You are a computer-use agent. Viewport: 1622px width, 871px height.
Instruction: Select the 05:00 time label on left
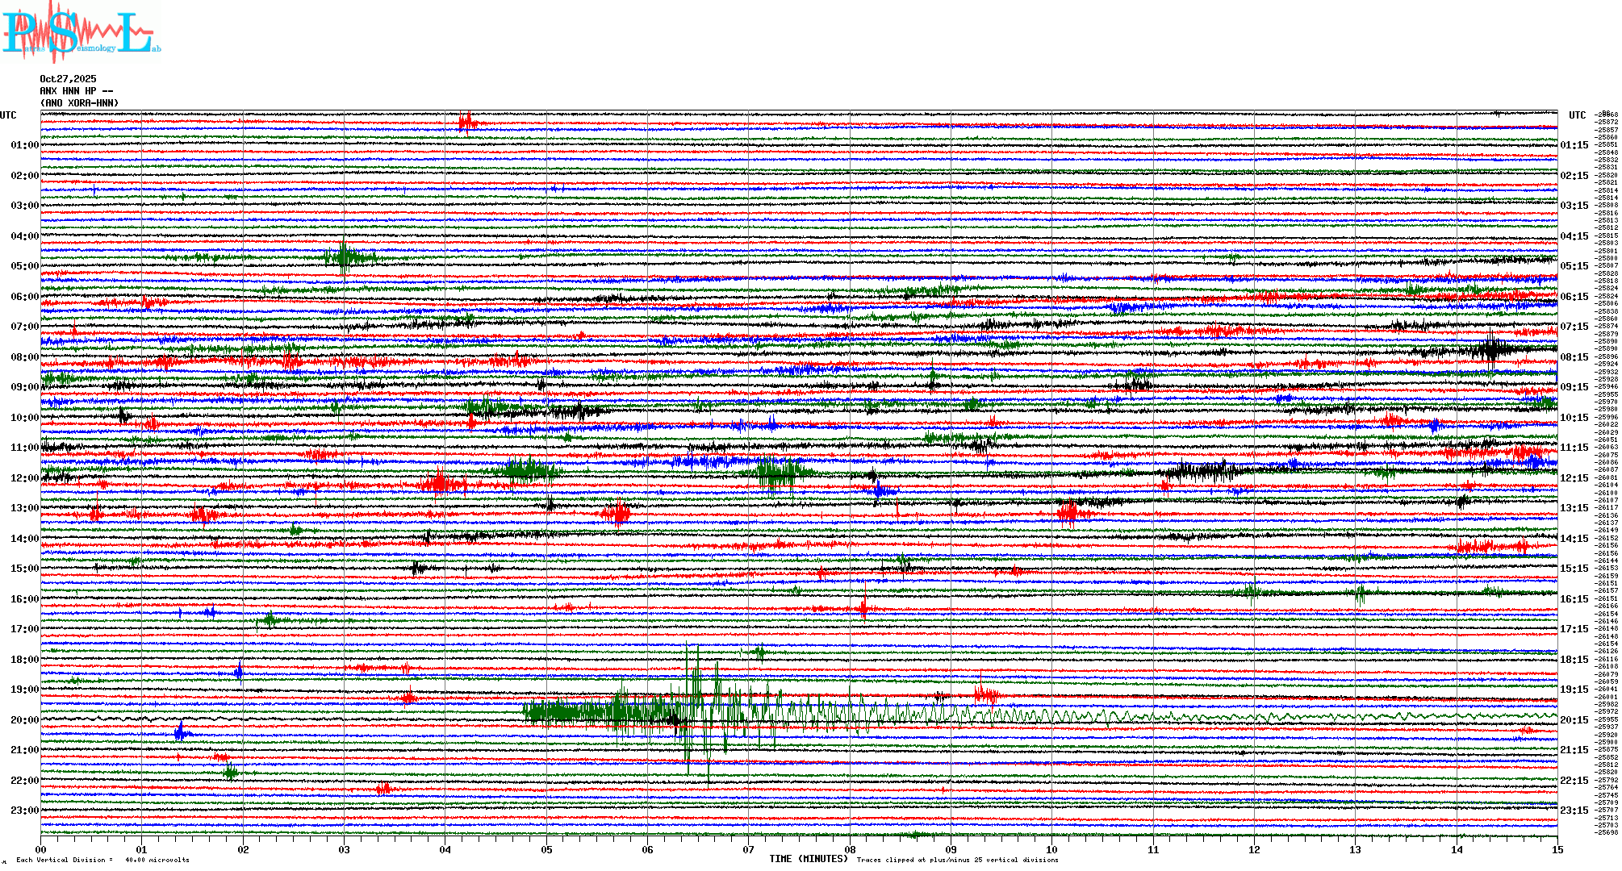click(x=24, y=266)
